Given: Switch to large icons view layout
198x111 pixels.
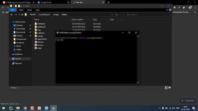Looking at the screenshot, I should pos(170,88).
